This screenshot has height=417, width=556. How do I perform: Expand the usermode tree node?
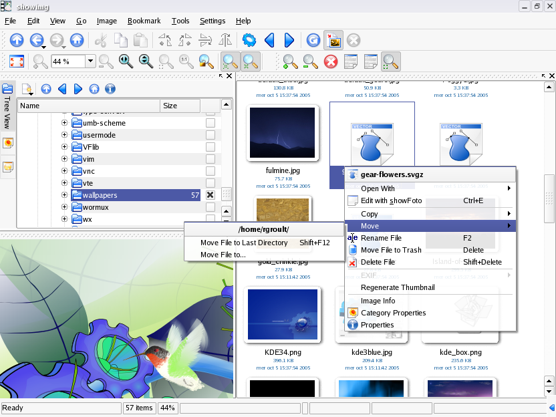click(x=64, y=135)
